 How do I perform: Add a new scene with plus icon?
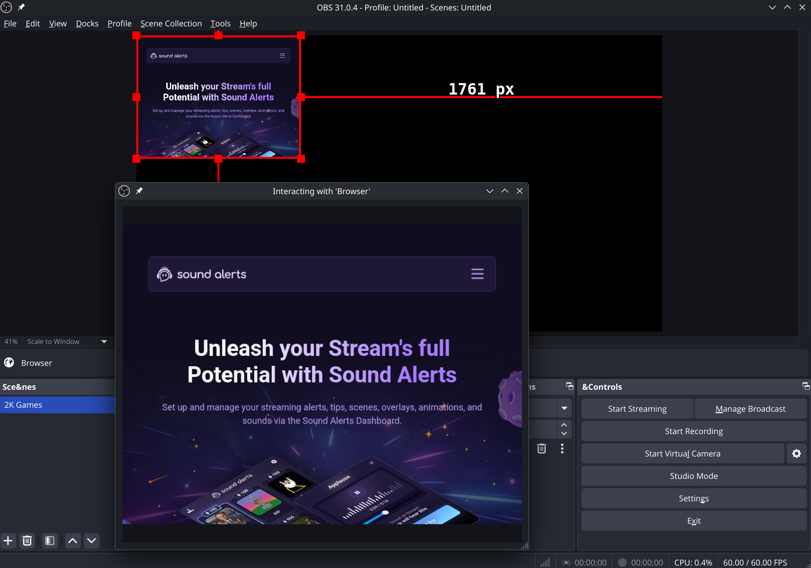point(8,541)
